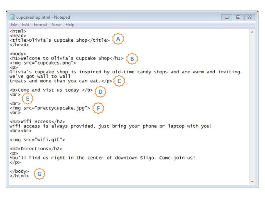Click the scrollbar down arrow
This screenshot has height=199, width=265.
click(252, 182)
